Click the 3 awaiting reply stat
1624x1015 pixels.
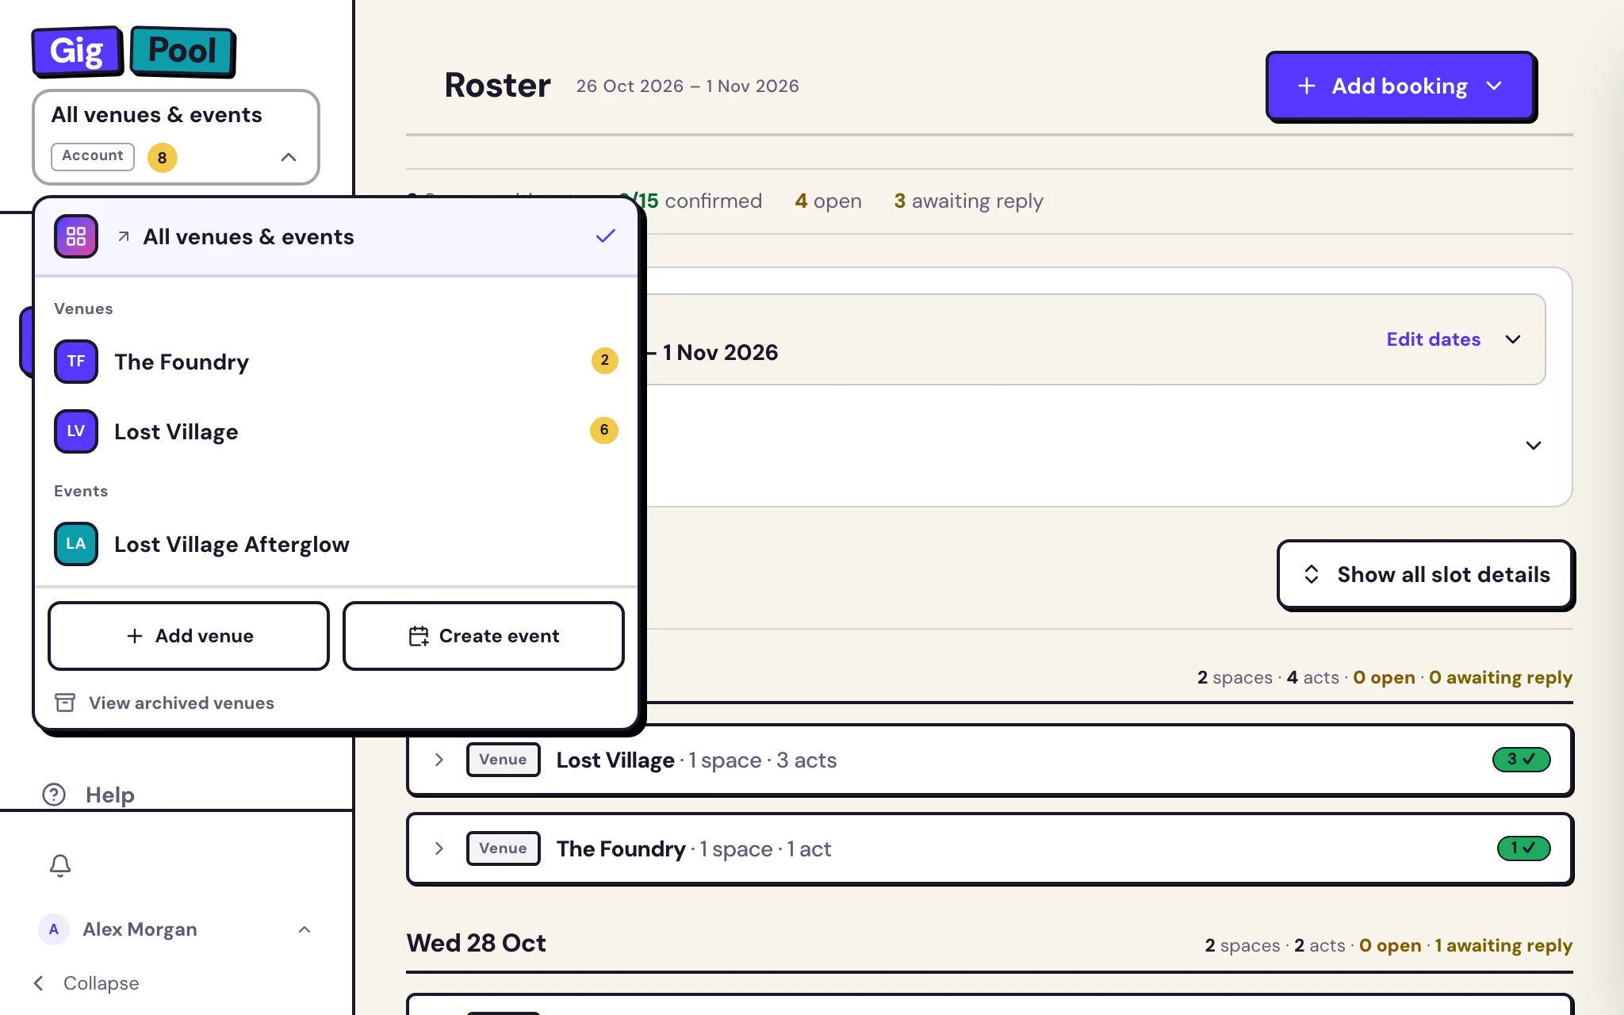click(968, 201)
